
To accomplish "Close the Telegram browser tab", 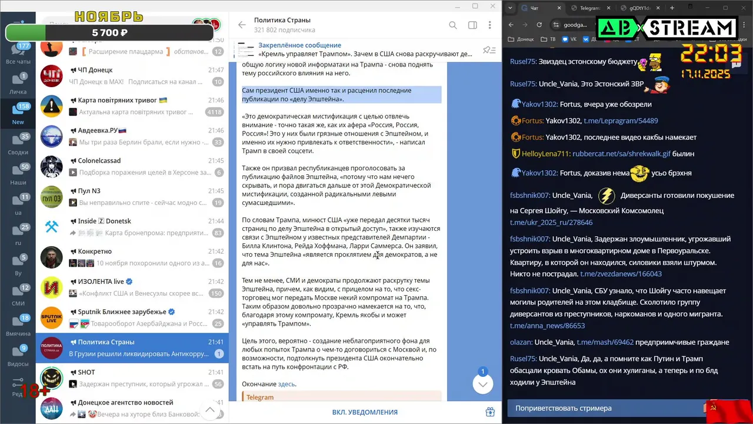I will (608, 8).
